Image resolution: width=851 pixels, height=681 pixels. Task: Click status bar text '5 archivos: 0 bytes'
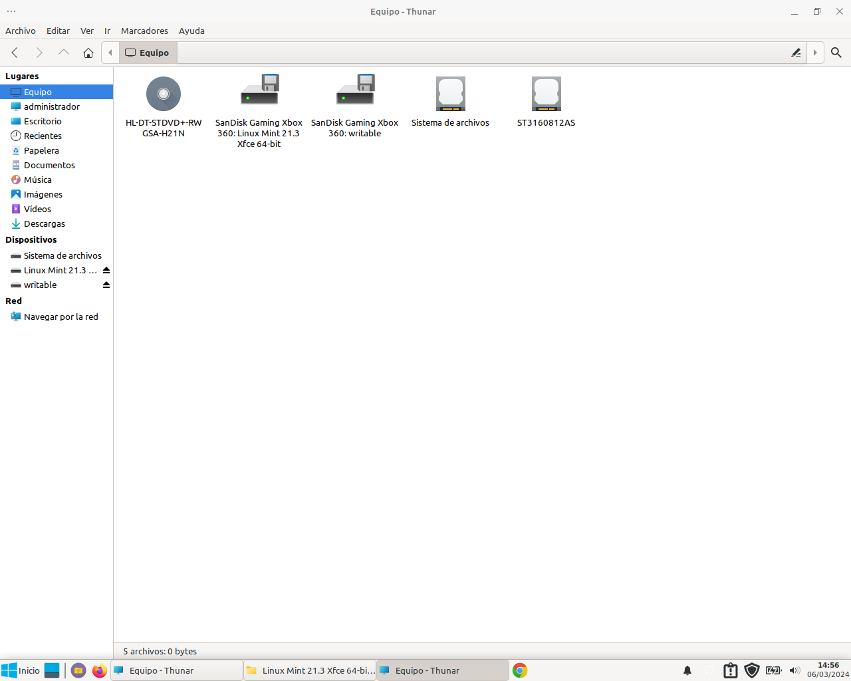(x=160, y=651)
